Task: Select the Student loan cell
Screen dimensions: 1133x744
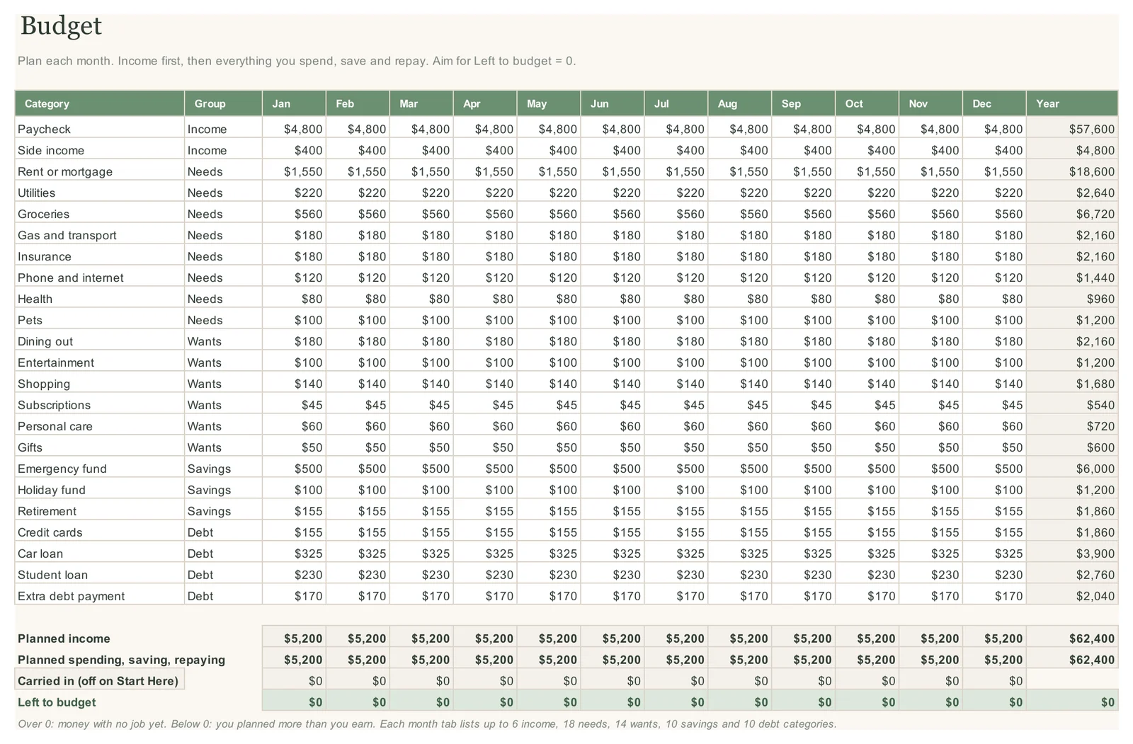Action: coord(100,575)
